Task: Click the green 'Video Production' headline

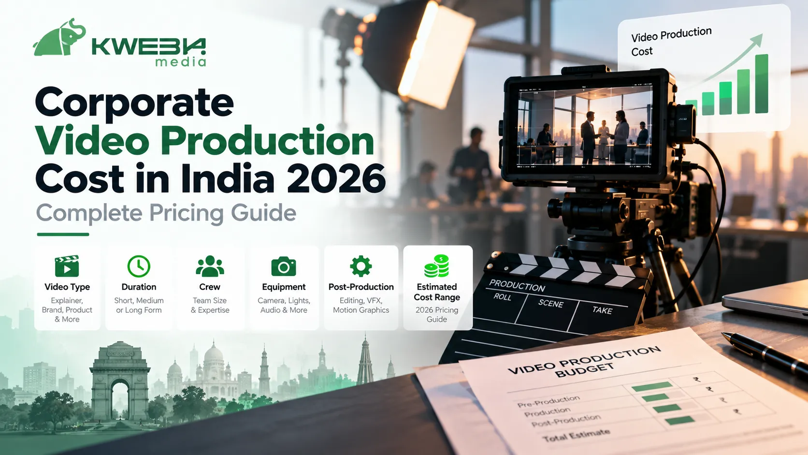Action: click(x=205, y=141)
